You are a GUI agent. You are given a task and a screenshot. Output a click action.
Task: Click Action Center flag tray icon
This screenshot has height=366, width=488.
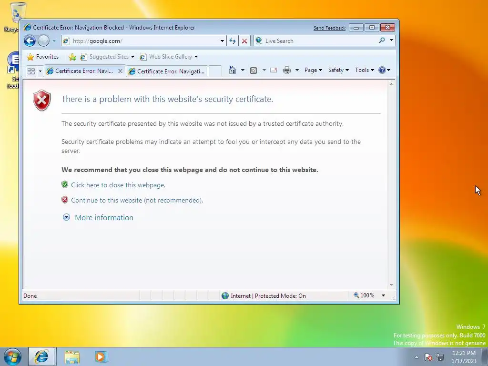(428, 357)
